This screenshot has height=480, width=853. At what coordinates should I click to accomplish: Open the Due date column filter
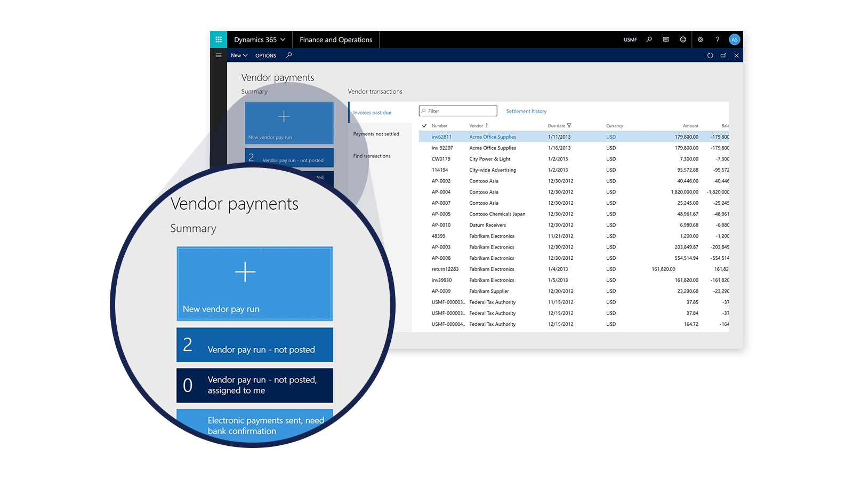pos(569,126)
